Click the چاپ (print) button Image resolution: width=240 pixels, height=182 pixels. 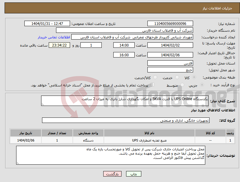133,174
